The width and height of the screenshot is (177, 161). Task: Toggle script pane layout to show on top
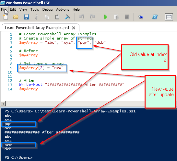pyautogui.click(x=169, y=17)
